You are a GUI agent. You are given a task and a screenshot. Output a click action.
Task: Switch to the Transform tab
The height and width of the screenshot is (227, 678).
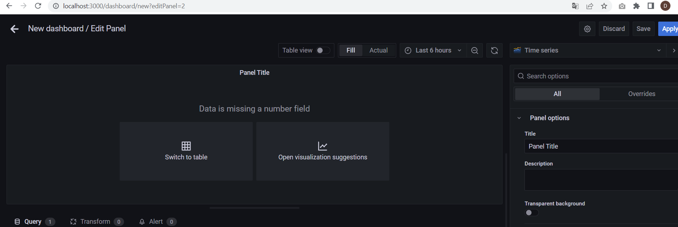point(95,222)
